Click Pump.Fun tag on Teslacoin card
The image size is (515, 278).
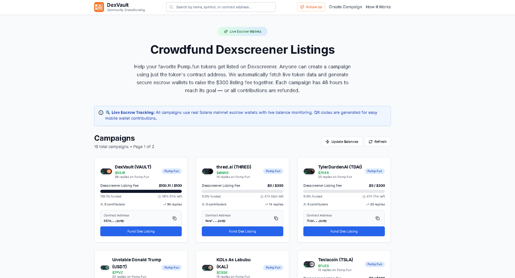click(375, 264)
